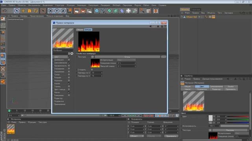Select the Move tool
252x141 pixels.
tap(23, 11)
